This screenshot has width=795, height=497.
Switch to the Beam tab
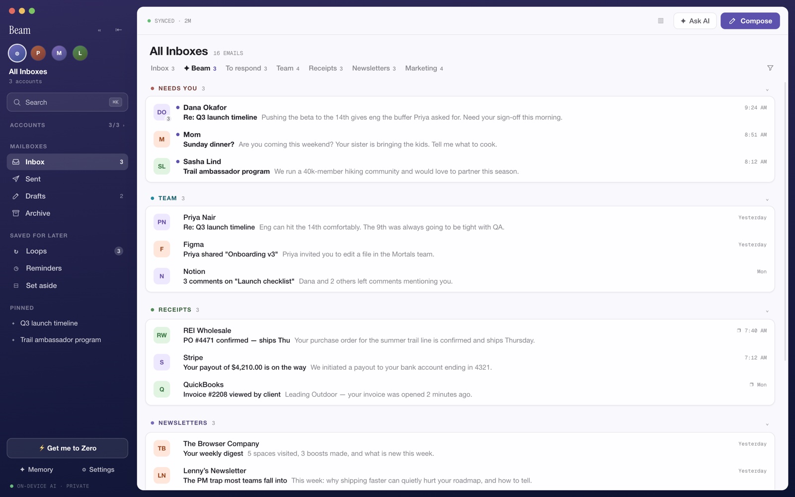(200, 68)
